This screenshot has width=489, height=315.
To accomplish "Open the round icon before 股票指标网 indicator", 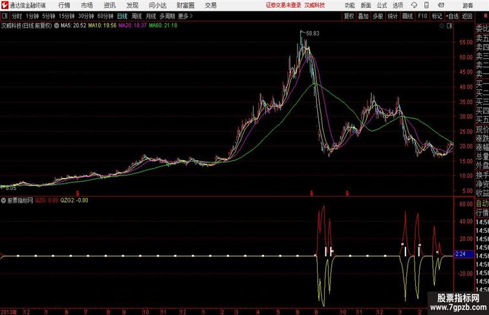I will (x=3, y=201).
